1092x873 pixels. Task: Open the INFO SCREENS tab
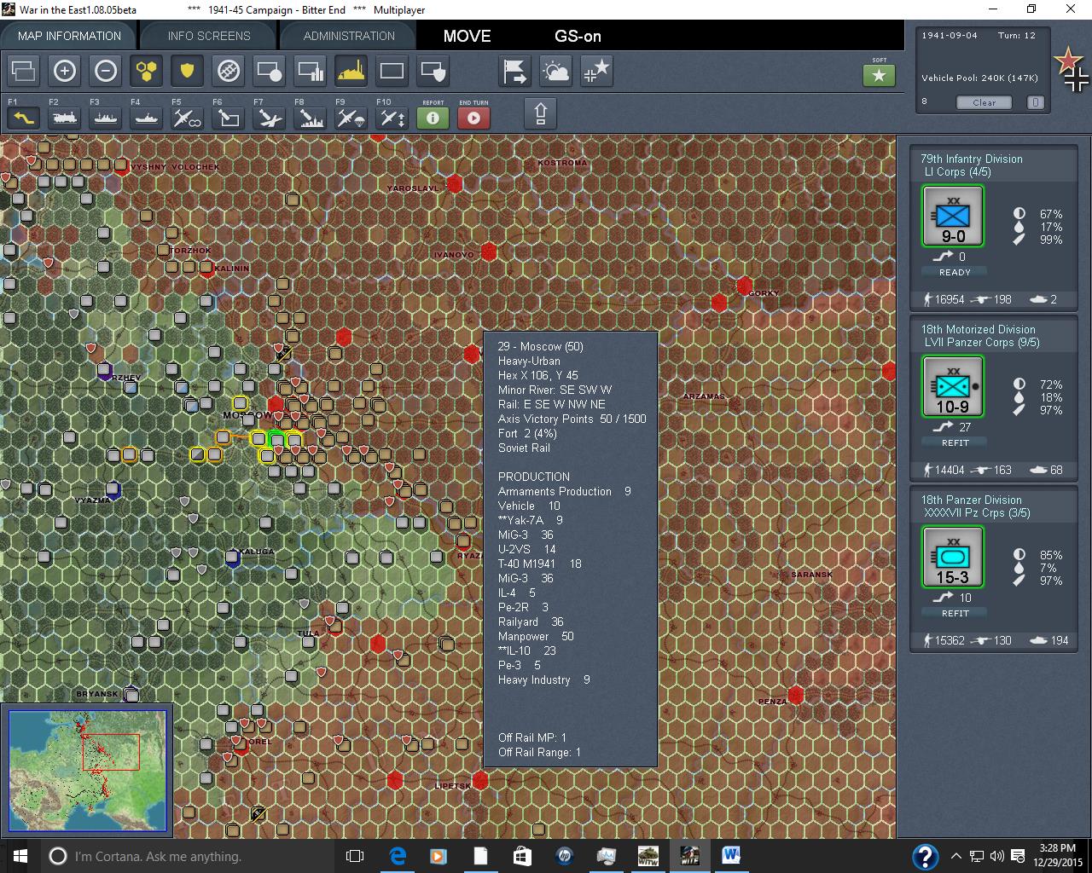click(x=209, y=36)
